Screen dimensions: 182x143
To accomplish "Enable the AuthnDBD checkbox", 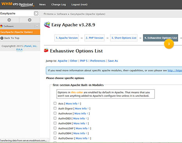I will [55, 118].
